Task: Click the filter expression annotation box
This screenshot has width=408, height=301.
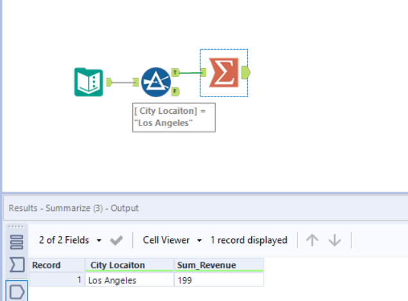Action: (173, 117)
